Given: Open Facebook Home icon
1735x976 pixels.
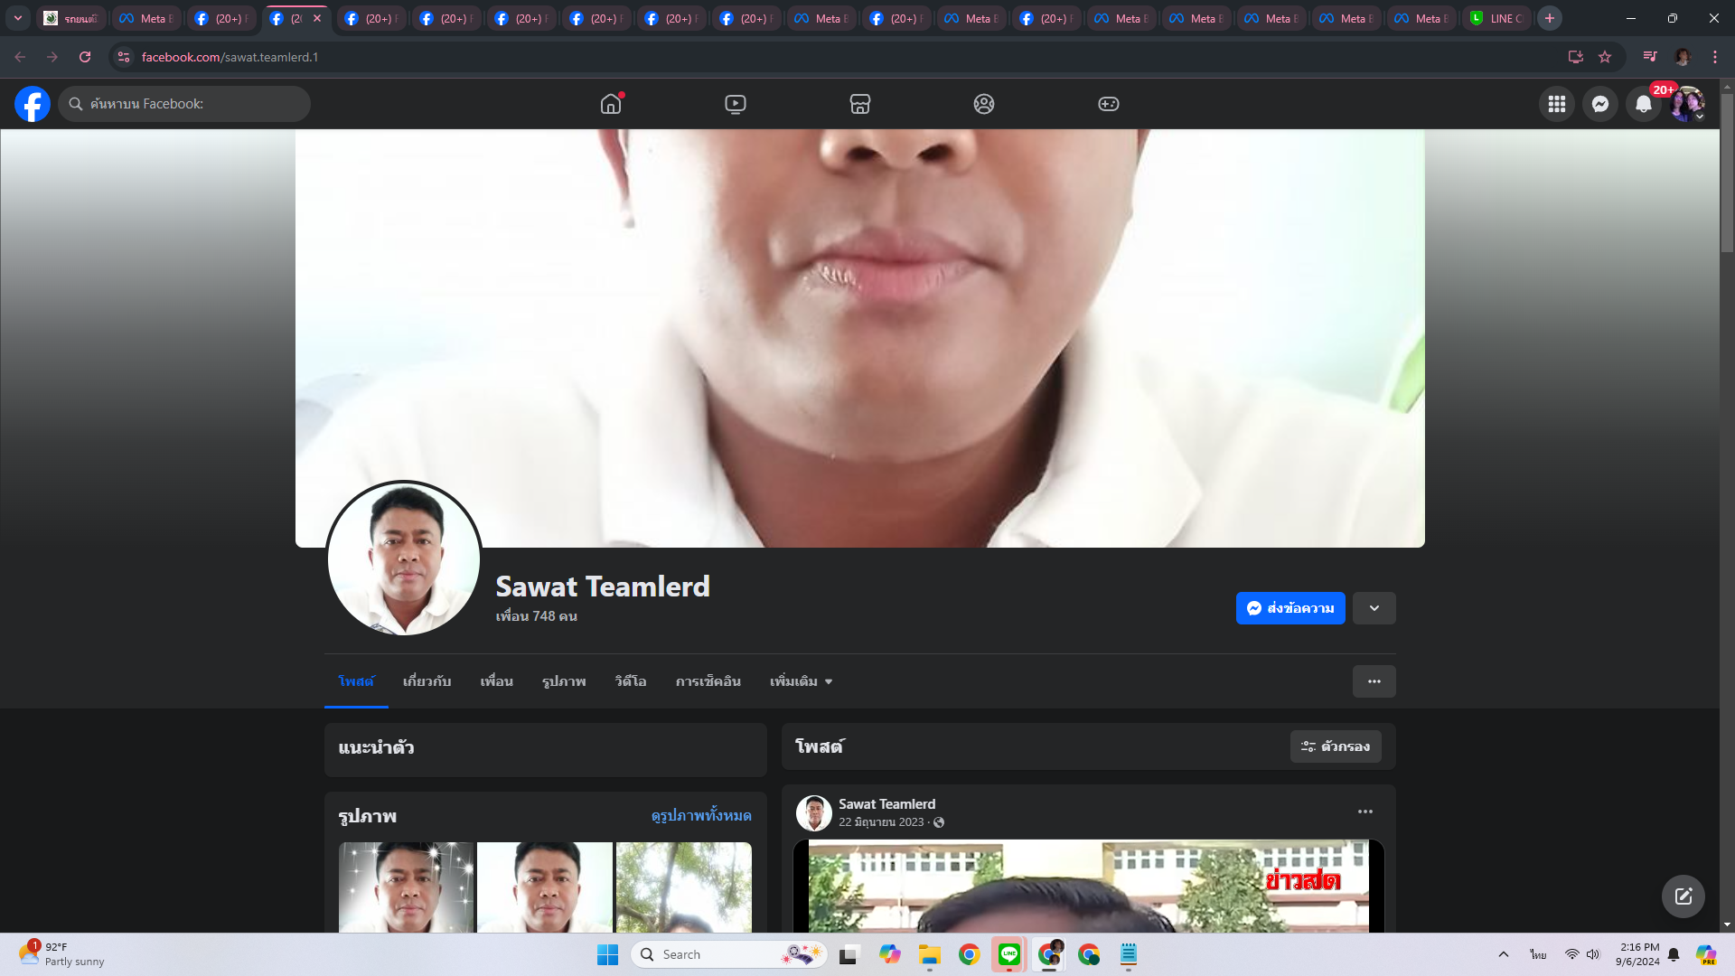Looking at the screenshot, I should coord(611,104).
